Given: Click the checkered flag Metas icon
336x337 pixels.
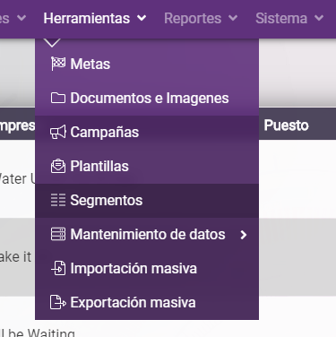Looking at the screenshot, I should pos(58,64).
